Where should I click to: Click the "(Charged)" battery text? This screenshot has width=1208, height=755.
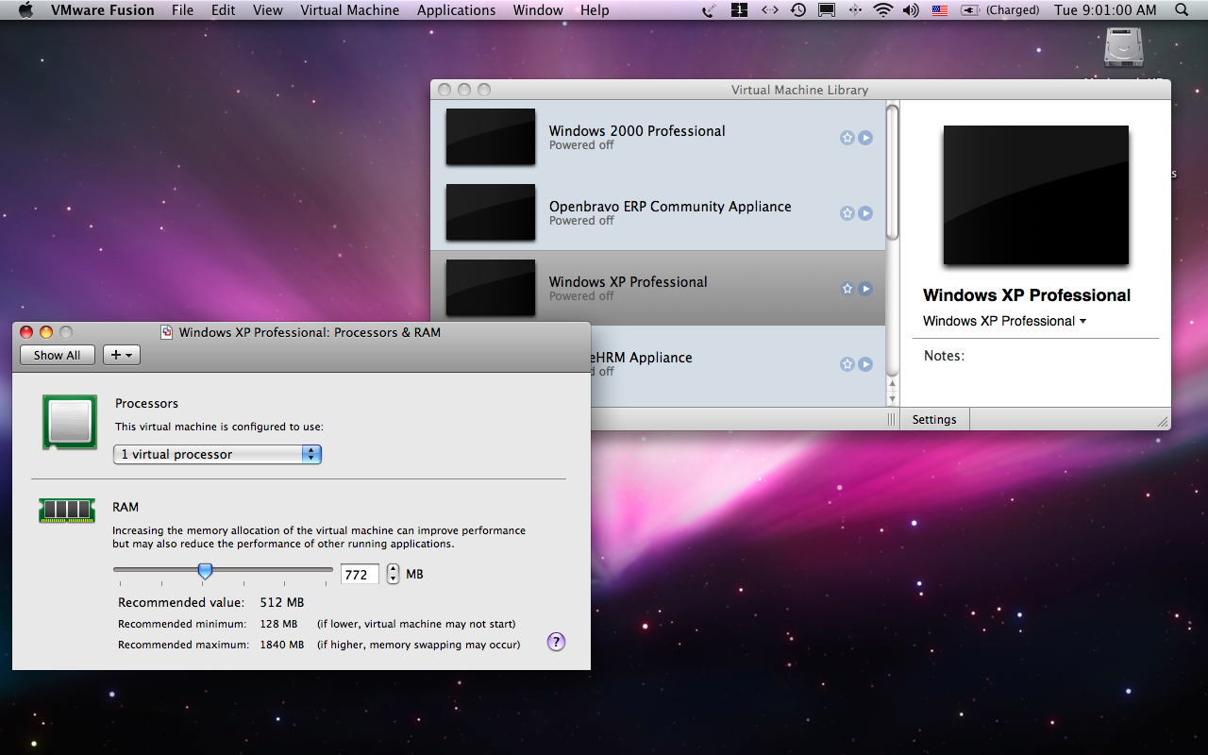point(1013,10)
